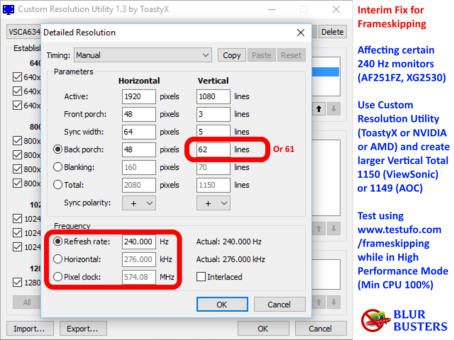Select the Horizontal kHz frequency radio option
The height and width of the screenshot is (340, 454).
pyautogui.click(x=58, y=259)
